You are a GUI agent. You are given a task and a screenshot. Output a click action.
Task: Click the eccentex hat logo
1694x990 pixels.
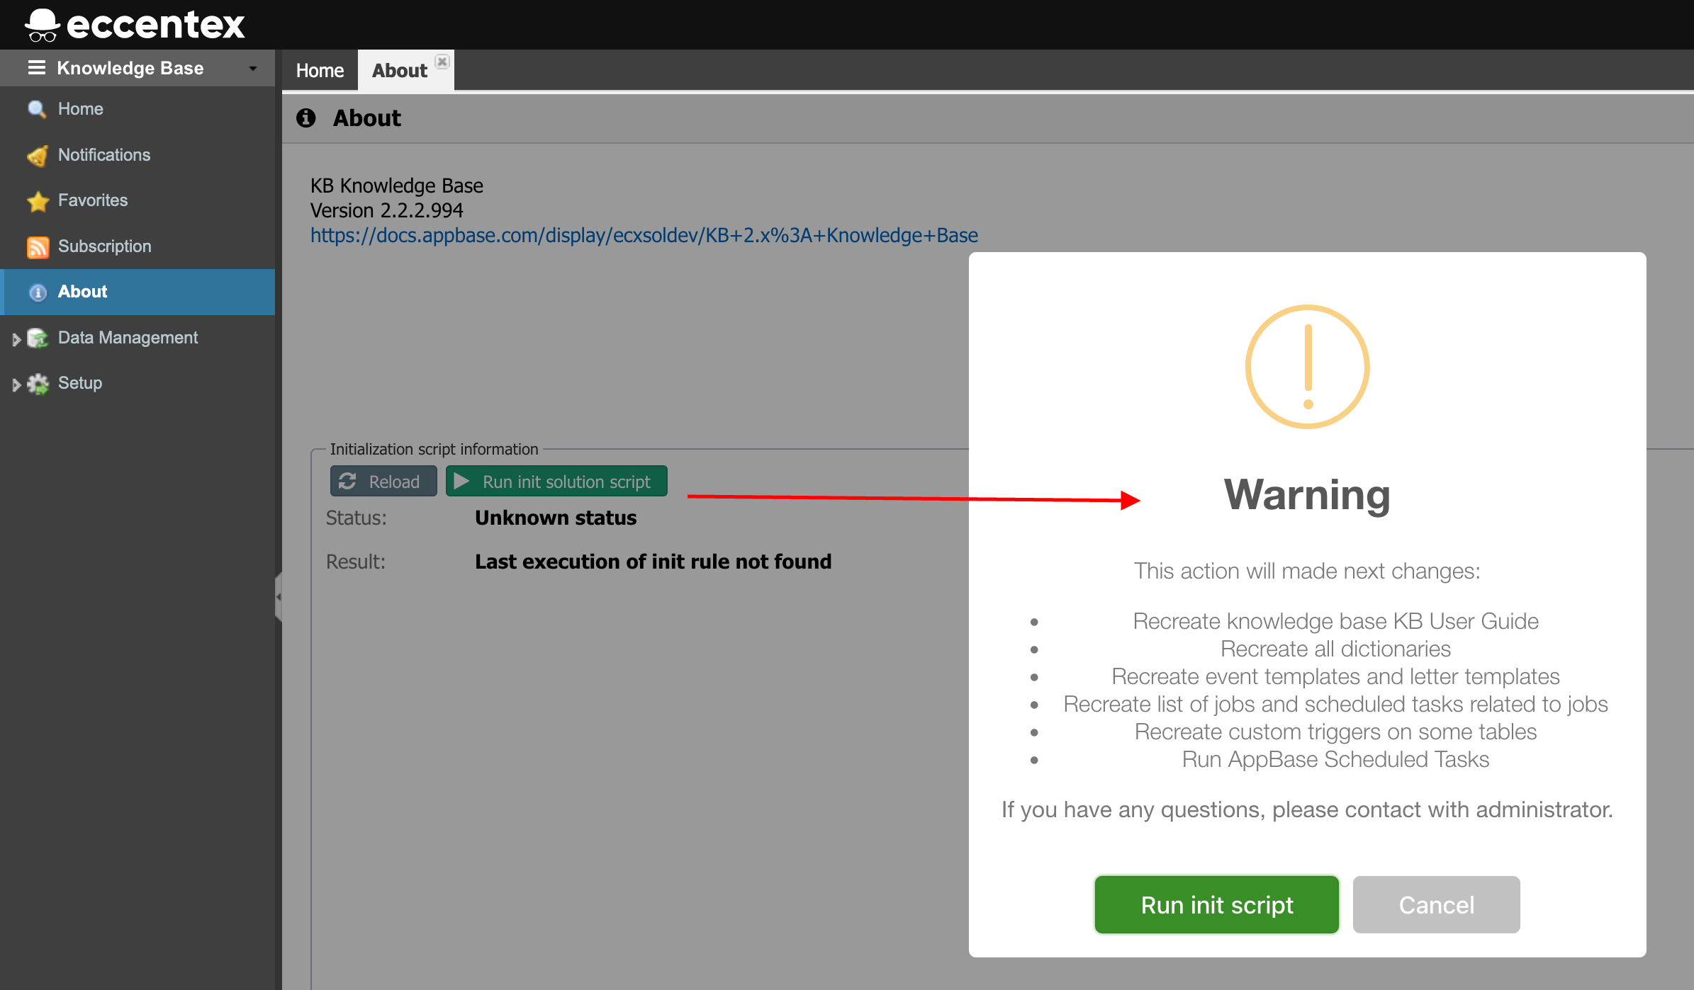(x=42, y=25)
